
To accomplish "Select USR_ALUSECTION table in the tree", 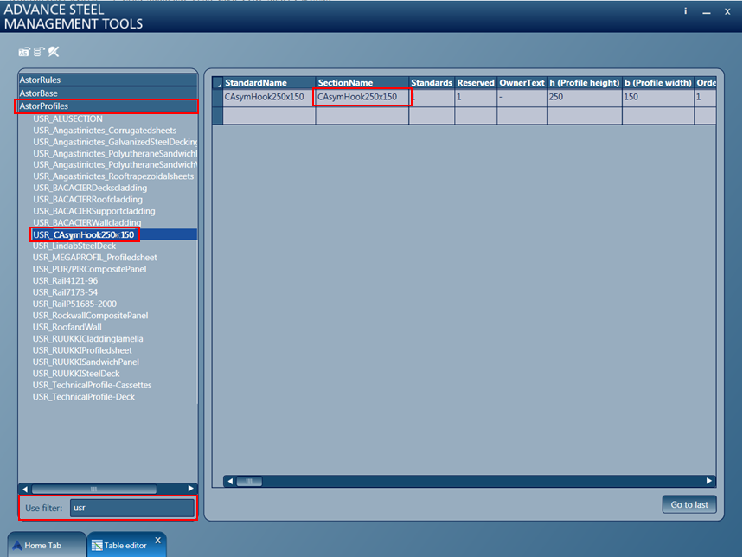I will (67, 118).
